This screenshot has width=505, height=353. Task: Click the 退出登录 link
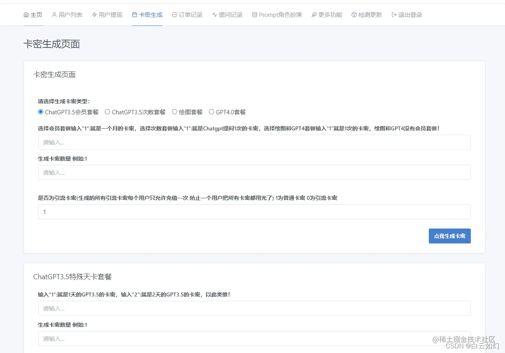point(406,15)
